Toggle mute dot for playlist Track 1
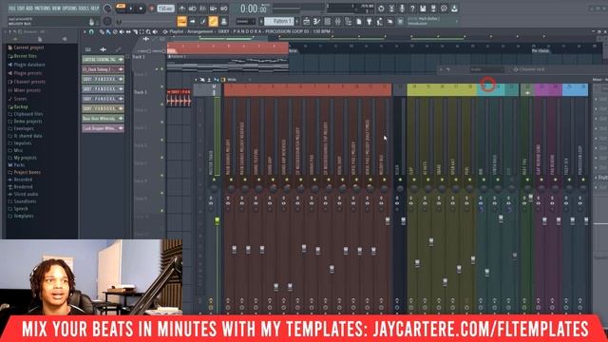Viewport: 608px width, 342px height. tap(162, 69)
